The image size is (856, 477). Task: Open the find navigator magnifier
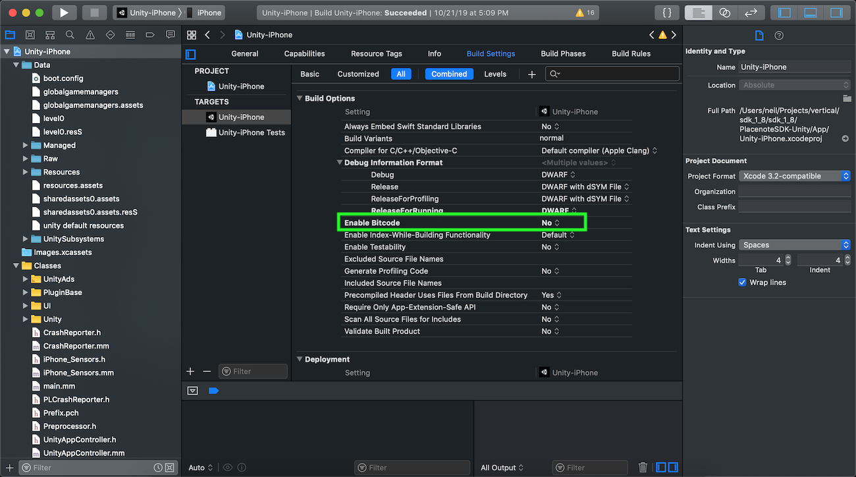[70, 35]
